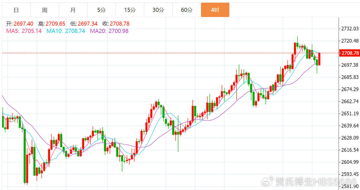Click the 高 high price value 2709.65

pos(55,24)
